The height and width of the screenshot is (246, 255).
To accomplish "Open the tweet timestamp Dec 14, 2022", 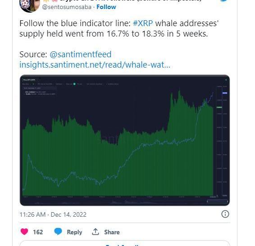I will (x=53, y=214).
